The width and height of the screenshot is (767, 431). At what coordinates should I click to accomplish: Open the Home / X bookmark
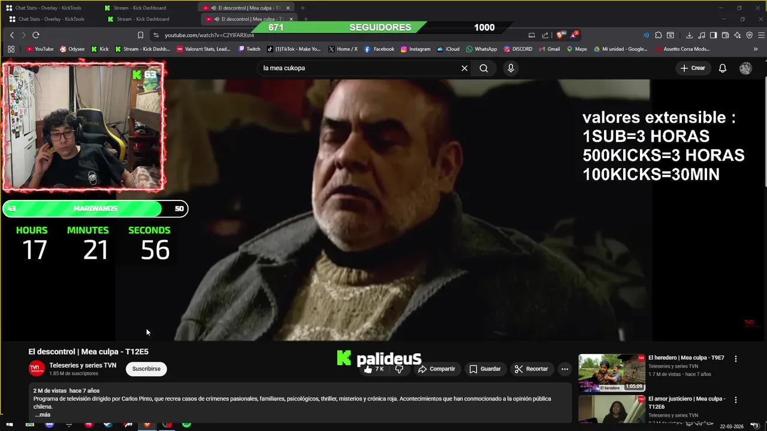[343, 49]
